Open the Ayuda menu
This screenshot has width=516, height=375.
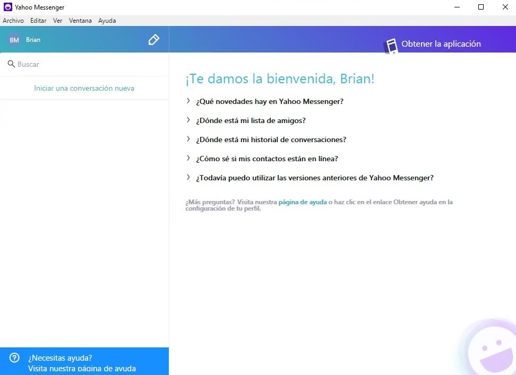107,20
